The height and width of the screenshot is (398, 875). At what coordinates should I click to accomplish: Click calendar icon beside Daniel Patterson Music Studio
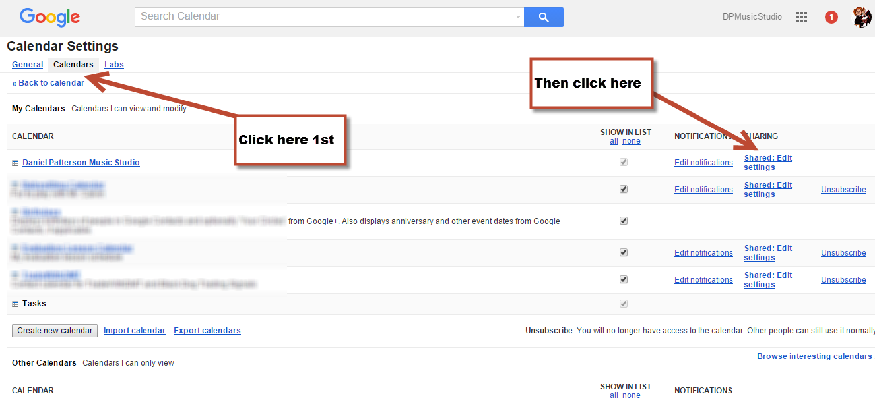(15, 163)
